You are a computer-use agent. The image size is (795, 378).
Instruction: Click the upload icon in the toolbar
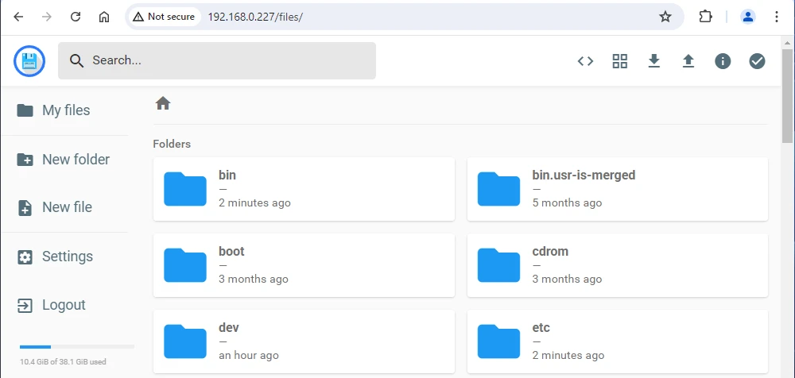(688, 61)
